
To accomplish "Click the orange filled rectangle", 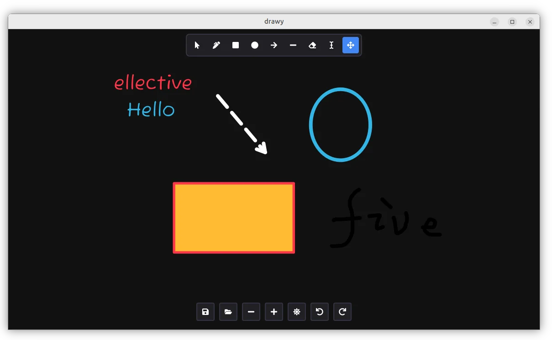I will click(234, 218).
